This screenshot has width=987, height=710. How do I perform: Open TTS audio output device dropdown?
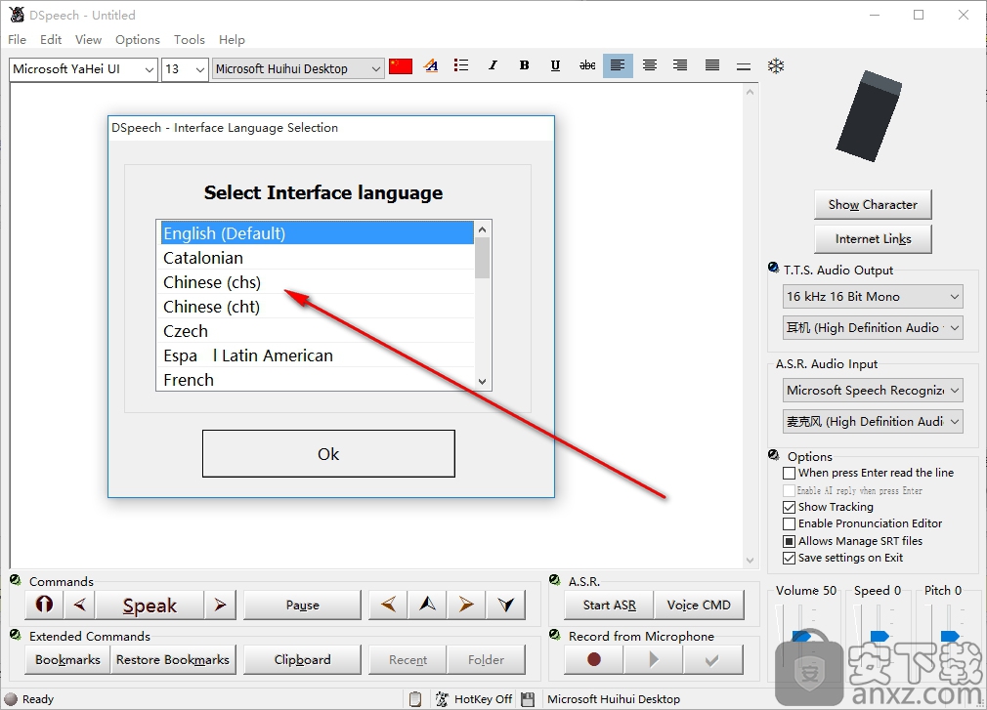(873, 327)
